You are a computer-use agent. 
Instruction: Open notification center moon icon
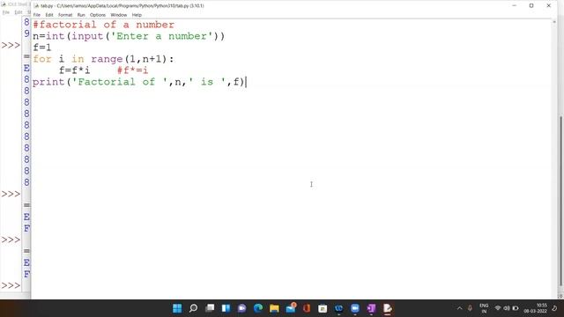[554, 308]
